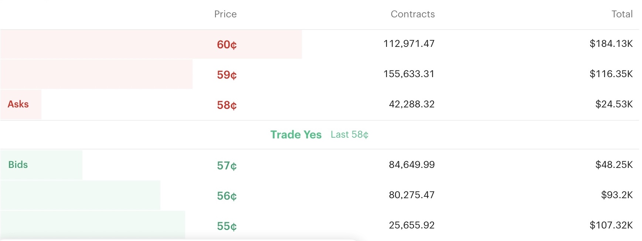Click the Bids label

(18, 165)
